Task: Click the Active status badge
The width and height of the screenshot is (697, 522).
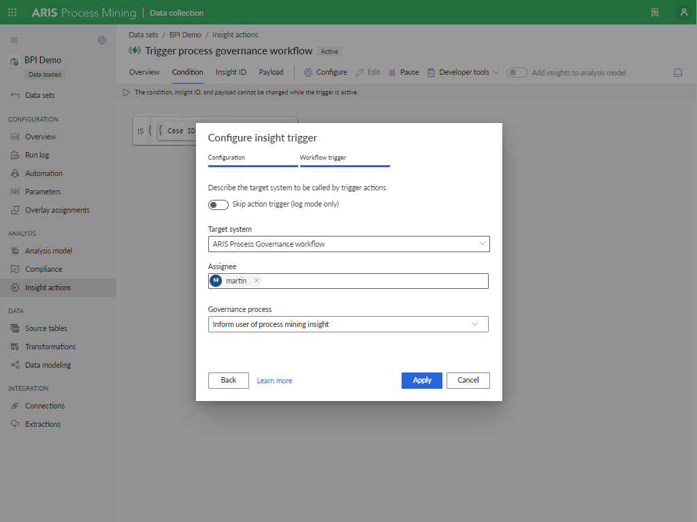Action: 329,52
